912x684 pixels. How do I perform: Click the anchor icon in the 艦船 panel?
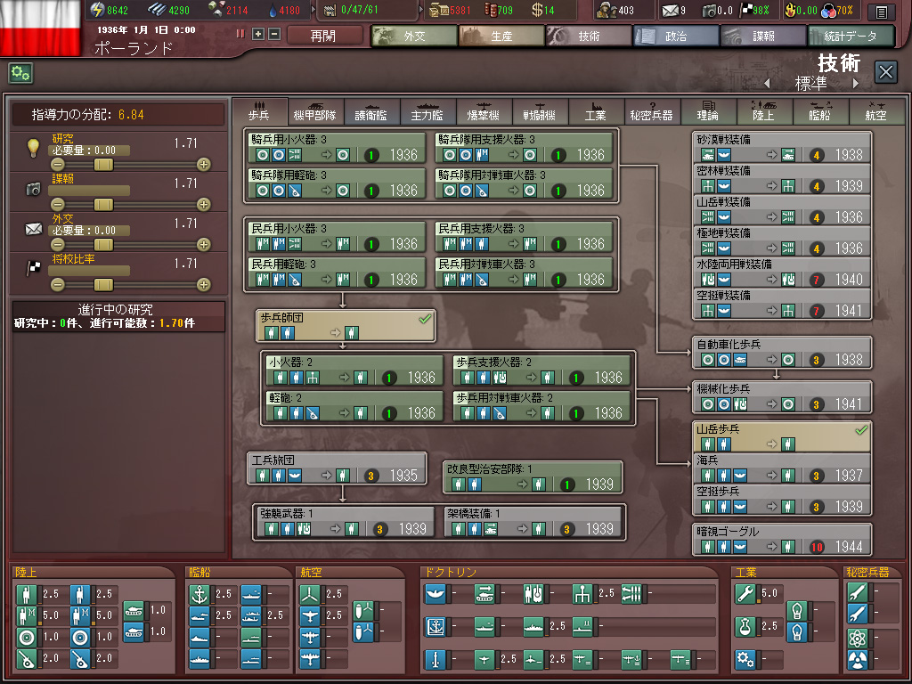pos(200,593)
